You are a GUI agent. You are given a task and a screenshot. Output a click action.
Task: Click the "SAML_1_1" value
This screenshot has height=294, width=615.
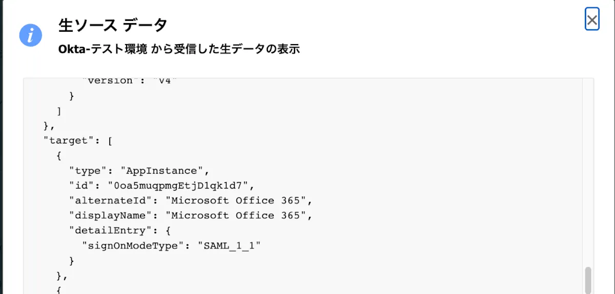(x=230, y=246)
